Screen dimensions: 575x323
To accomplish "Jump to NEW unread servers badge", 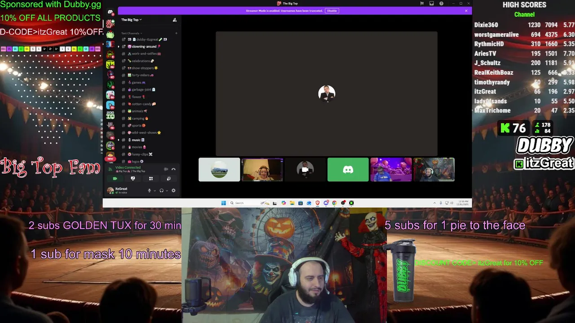I will [x=110, y=159].
